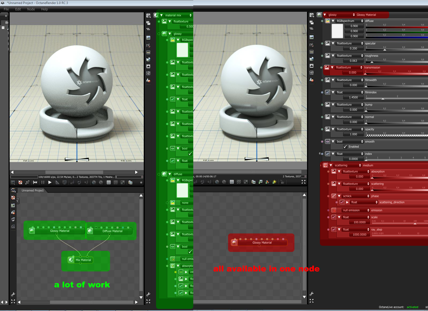
Task: Open the schlick phase dropdown
Action: [356, 196]
